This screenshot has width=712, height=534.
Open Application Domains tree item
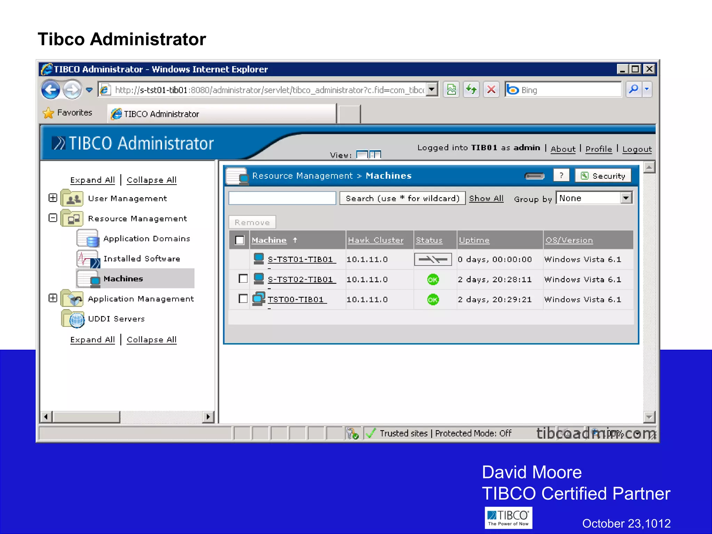pyautogui.click(x=147, y=238)
